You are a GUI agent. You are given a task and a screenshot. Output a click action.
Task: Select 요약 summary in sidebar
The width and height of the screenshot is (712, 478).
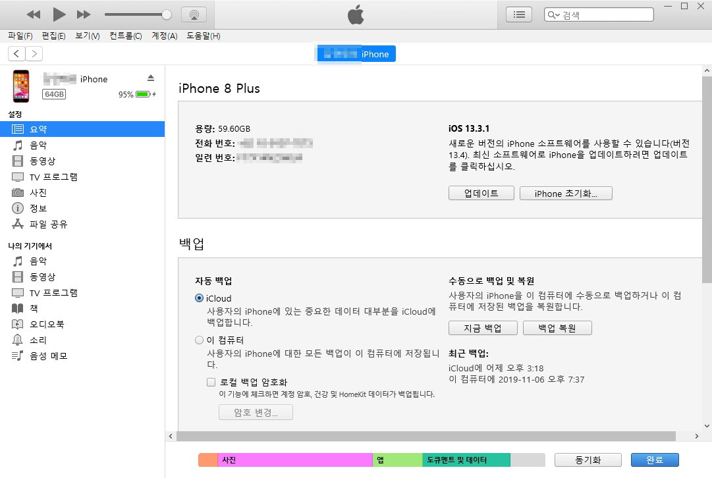pyautogui.click(x=82, y=129)
